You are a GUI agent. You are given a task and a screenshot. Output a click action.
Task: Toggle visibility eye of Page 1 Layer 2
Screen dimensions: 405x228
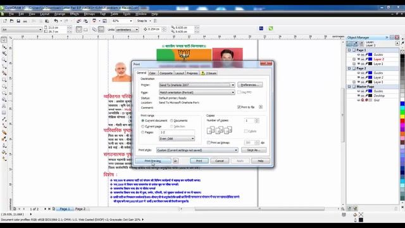click(359, 59)
